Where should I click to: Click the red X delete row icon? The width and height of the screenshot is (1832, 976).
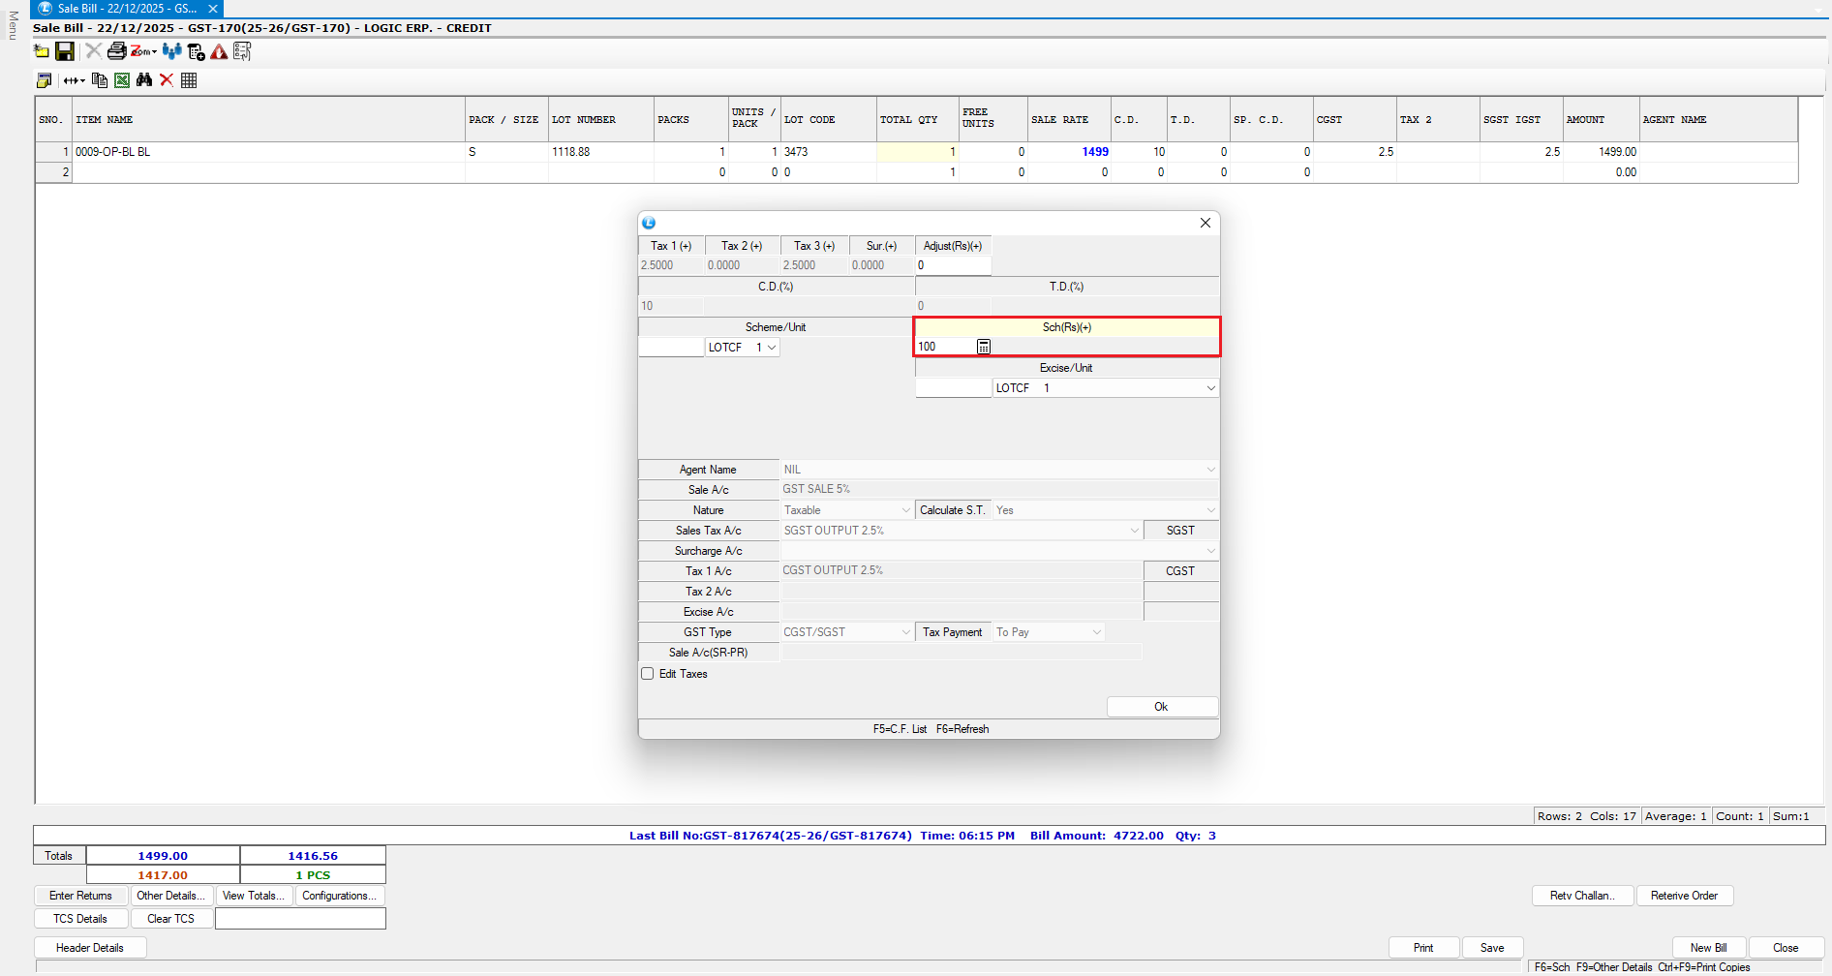point(167,80)
